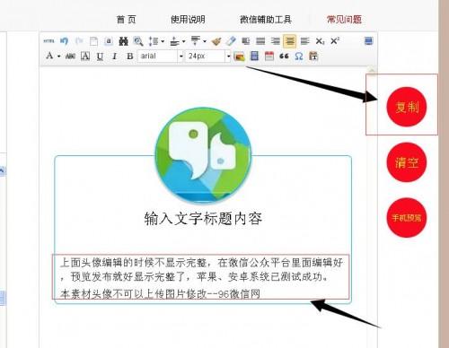Open the 使用说明 menu item
The height and width of the screenshot is (348, 449).
tap(188, 20)
